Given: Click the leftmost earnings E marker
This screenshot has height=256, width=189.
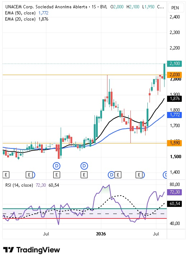Looking at the screenshot, I should (x=6, y=175).
